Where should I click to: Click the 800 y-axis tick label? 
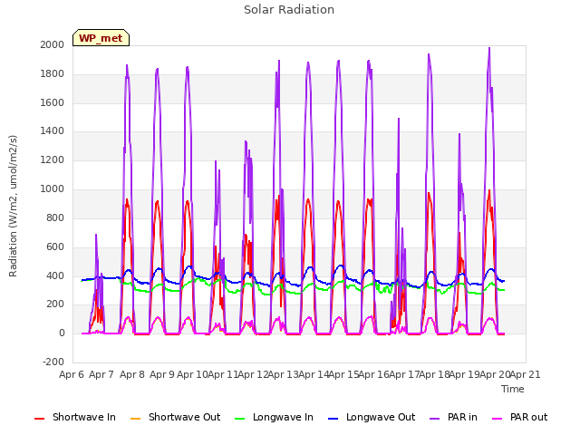55,217
